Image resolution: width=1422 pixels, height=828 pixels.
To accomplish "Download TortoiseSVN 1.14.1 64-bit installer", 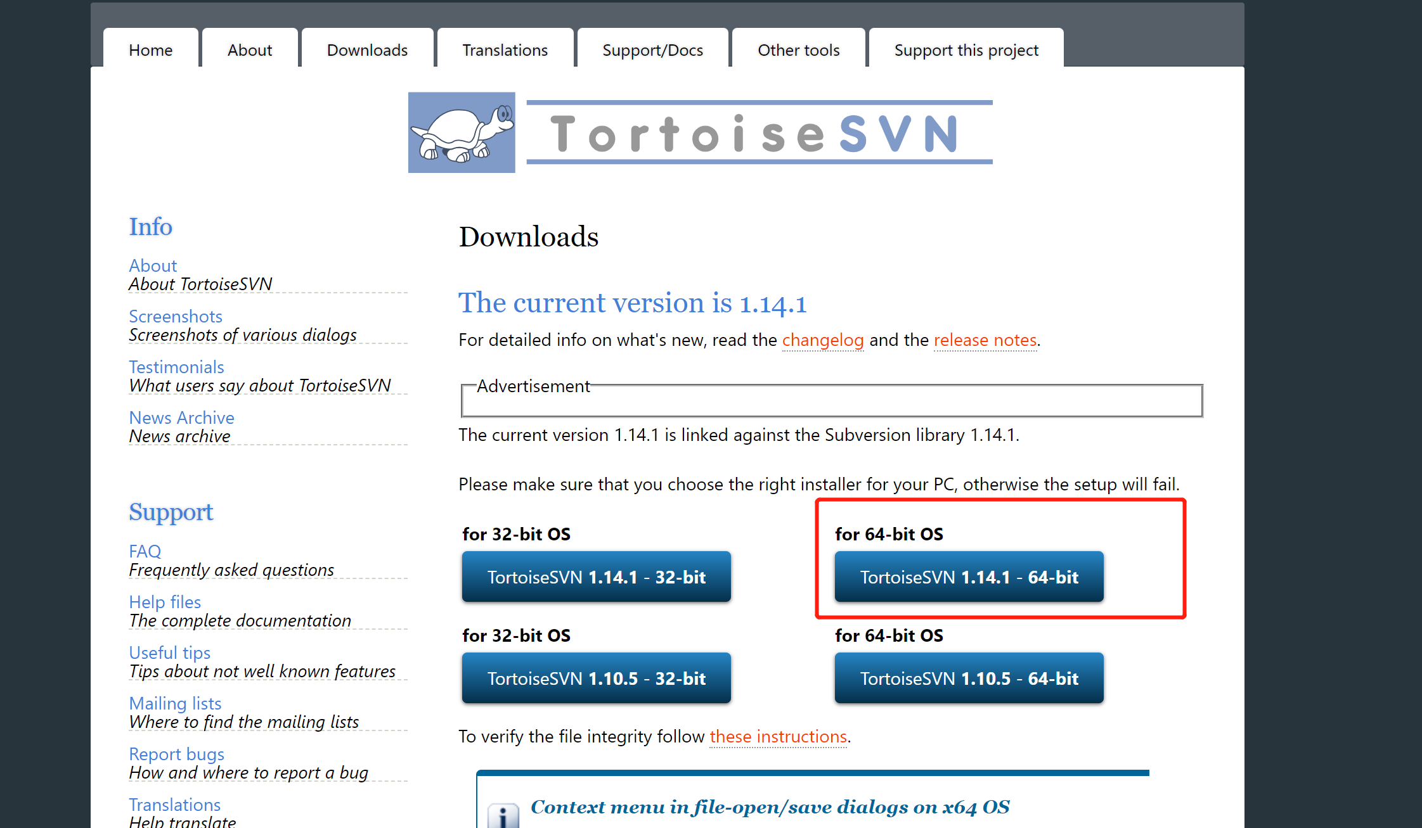I will point(969,576).
